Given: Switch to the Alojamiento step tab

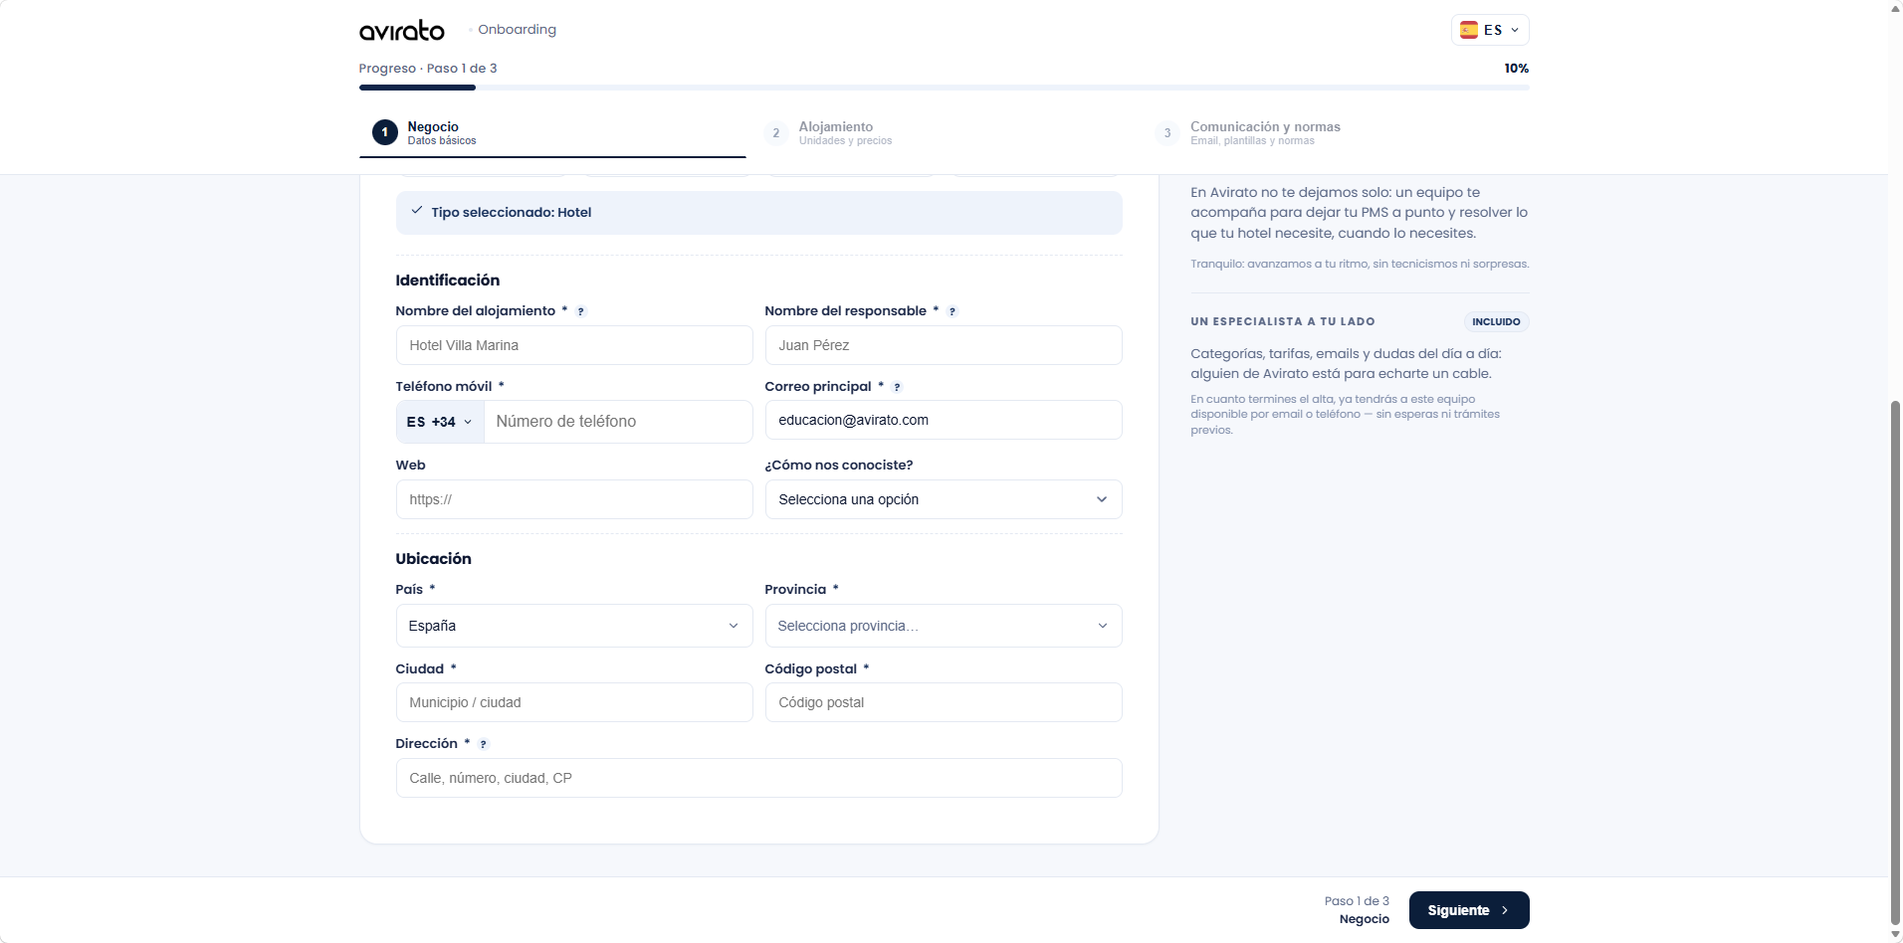Looking at the screenshot, I should [x=944, y=133].
